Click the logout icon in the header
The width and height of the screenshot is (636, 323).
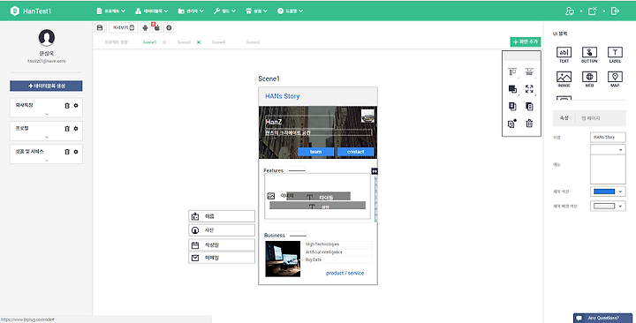[x=616, y=11]
